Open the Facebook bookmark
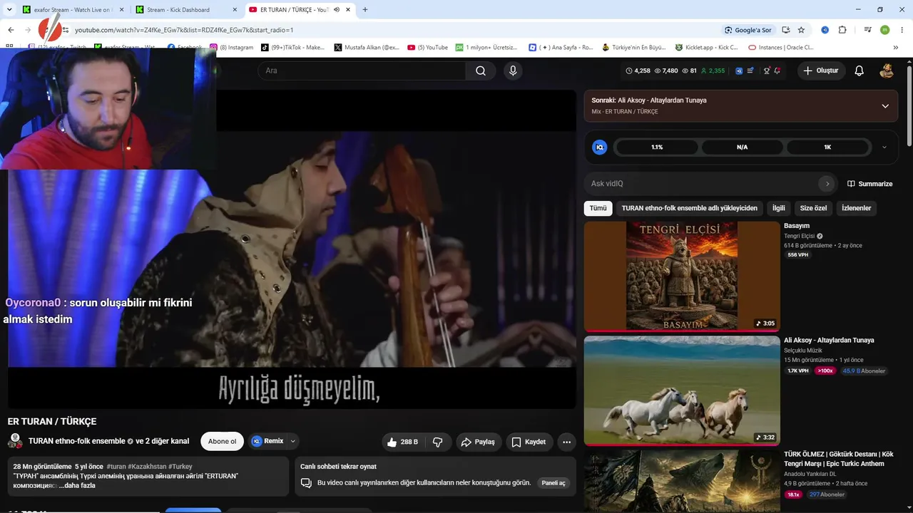 [185, 48]
